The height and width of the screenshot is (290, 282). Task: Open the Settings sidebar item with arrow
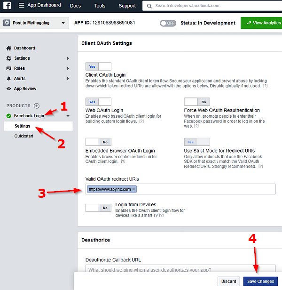pos(22,58)
